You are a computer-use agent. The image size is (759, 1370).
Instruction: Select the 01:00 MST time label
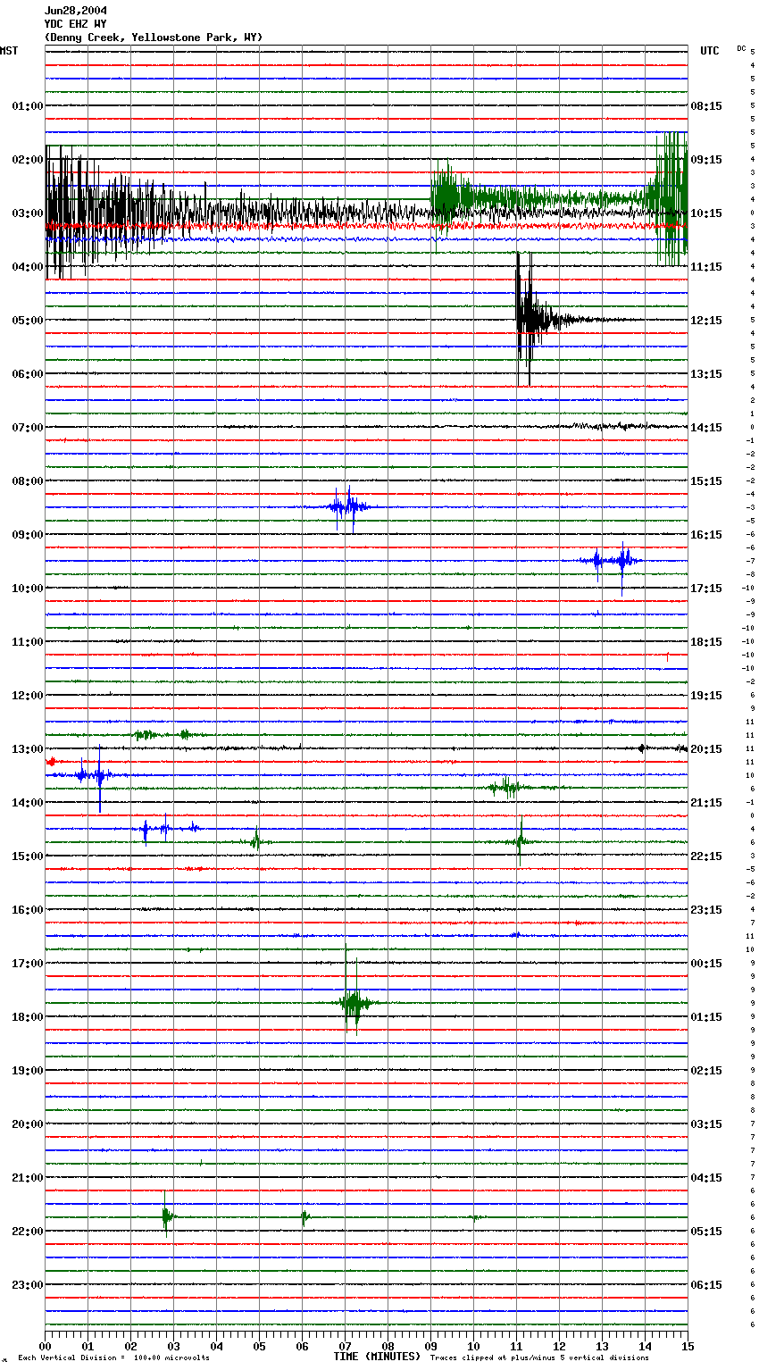[x=28, y=106]
